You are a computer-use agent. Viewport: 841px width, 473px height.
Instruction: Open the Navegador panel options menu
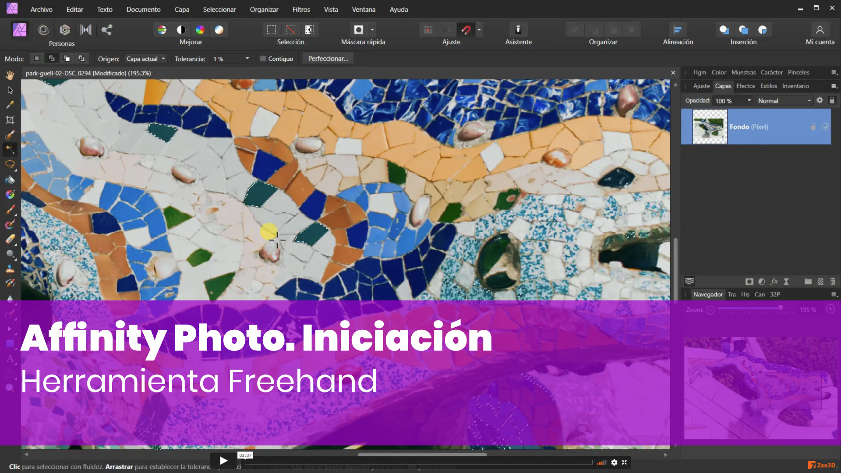click(834, 295)
